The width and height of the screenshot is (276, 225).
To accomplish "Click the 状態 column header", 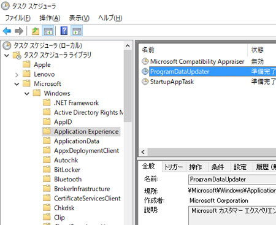I will coord(263,50).
